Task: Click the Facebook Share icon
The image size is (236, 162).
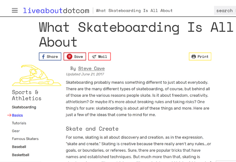Action: click(x=43, y=57)
